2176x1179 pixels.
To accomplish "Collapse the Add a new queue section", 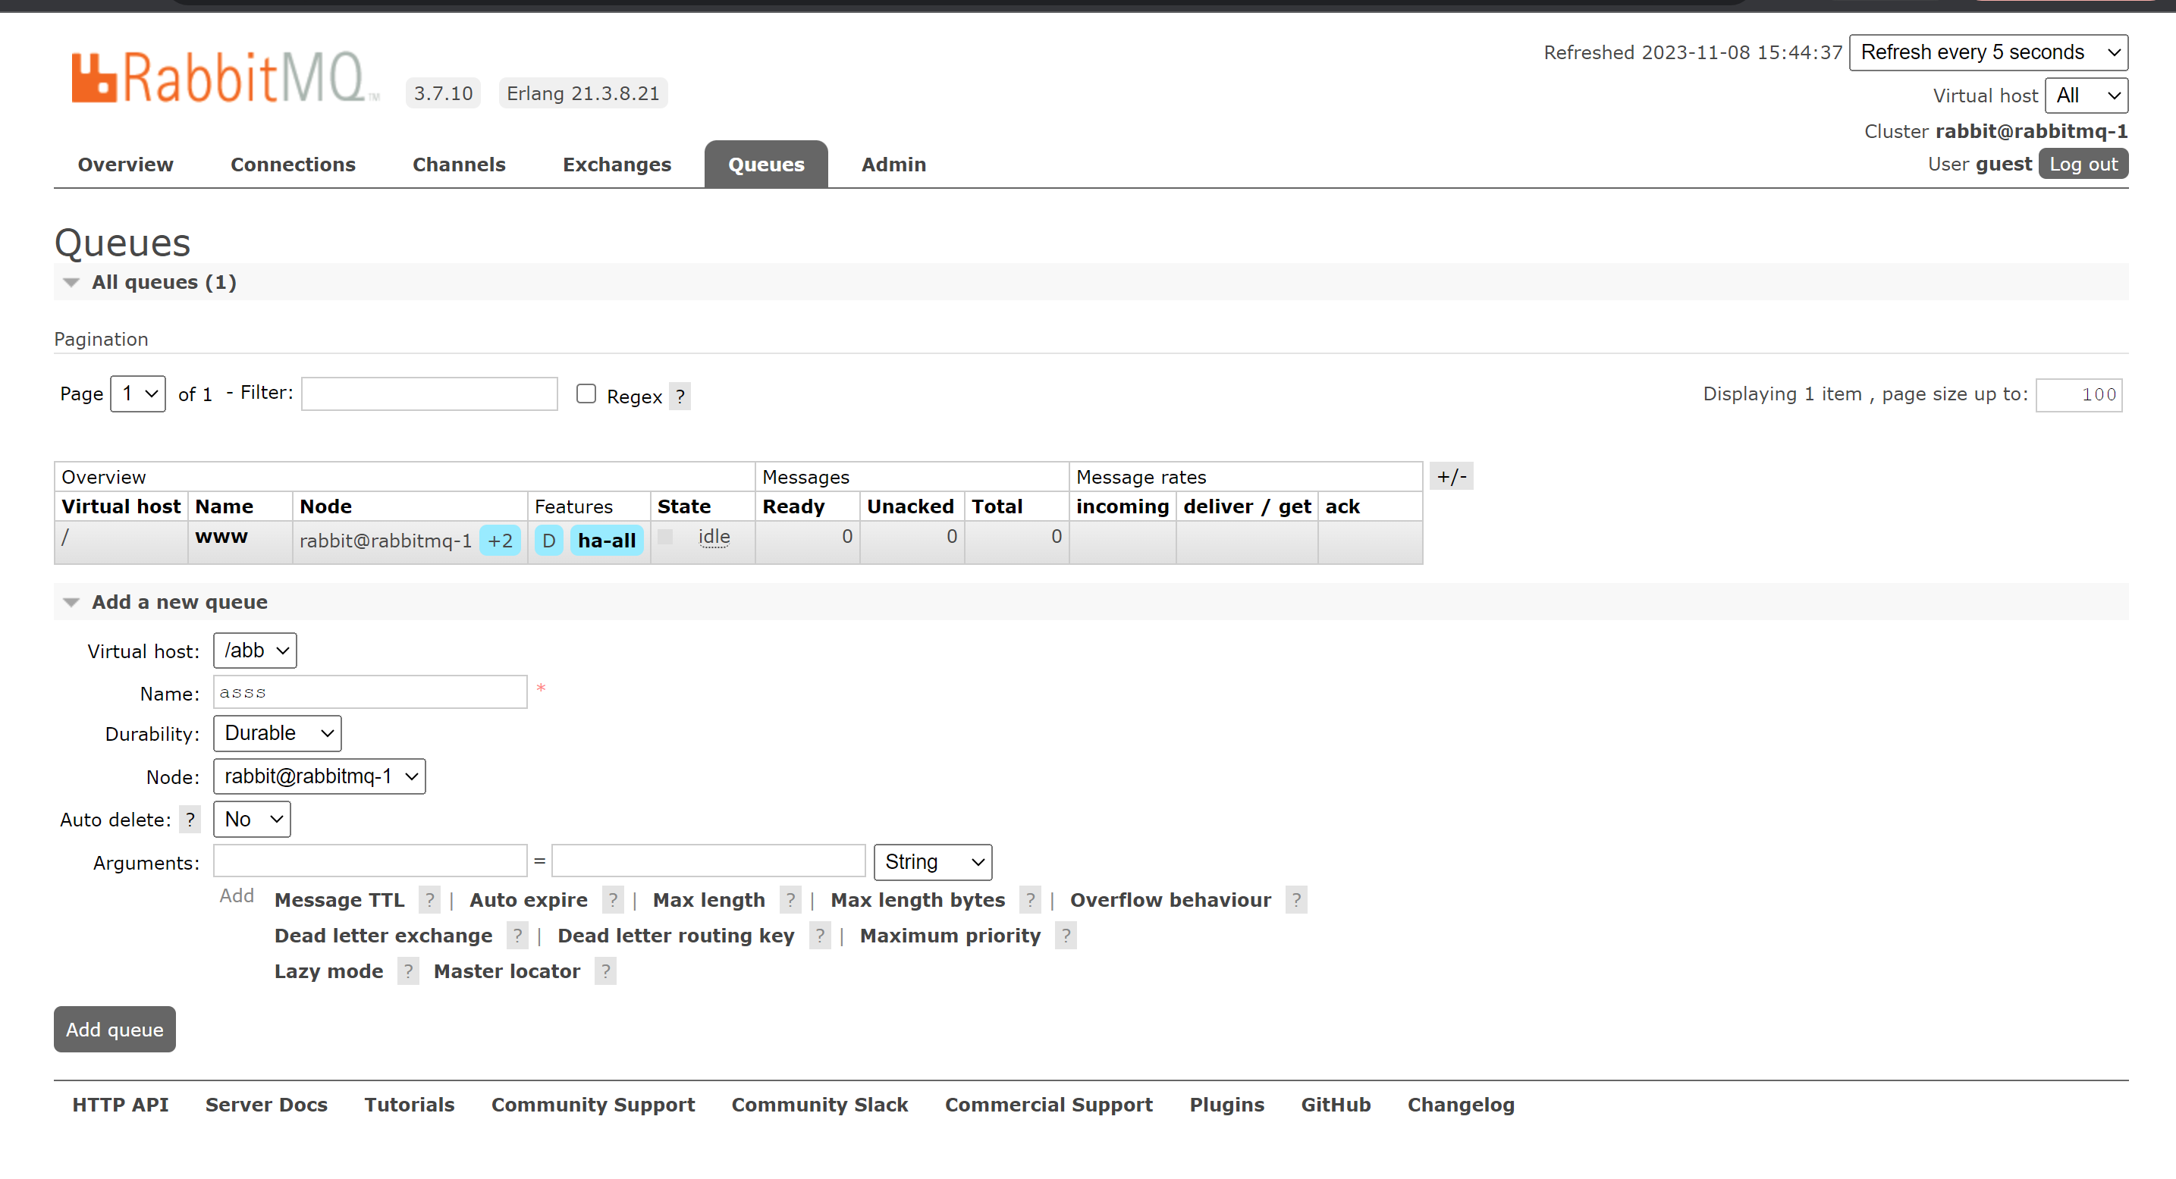I will click(179, 602).
